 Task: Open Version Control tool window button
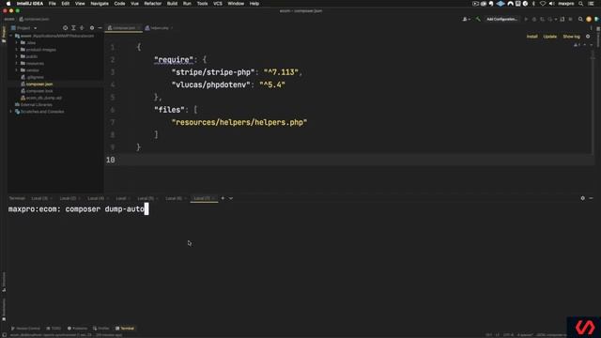pyautogui.click(x=25, y=329)
